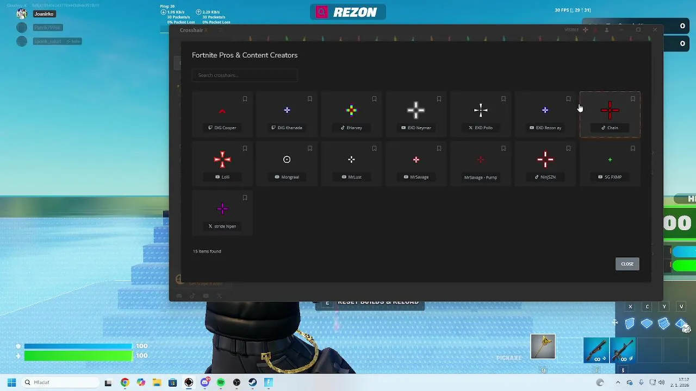
Task: Select the pickaxe slot in game HUD
Action: [x=543, y=347]
